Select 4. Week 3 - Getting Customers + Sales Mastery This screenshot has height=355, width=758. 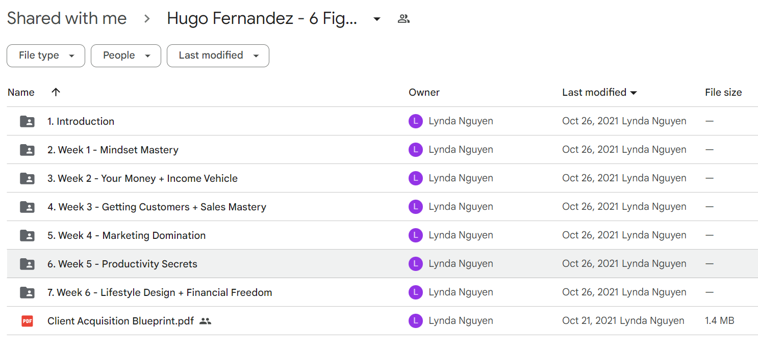pos(157,207)
